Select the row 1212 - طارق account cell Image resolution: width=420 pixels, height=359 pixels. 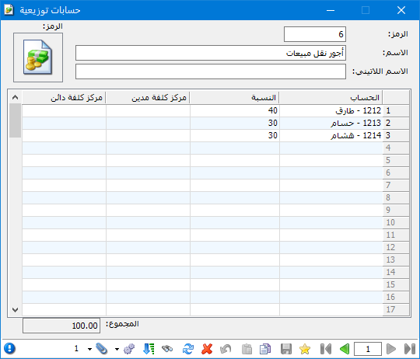tap(331, 110)
